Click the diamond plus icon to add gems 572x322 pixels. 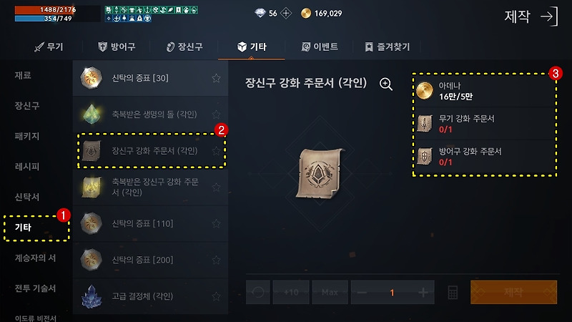tap(286, 14)
